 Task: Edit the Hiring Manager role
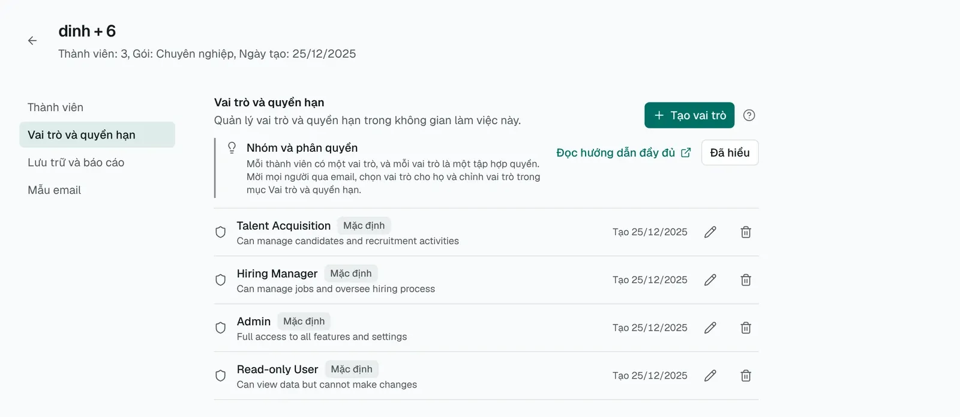click(x=710, y=280)
